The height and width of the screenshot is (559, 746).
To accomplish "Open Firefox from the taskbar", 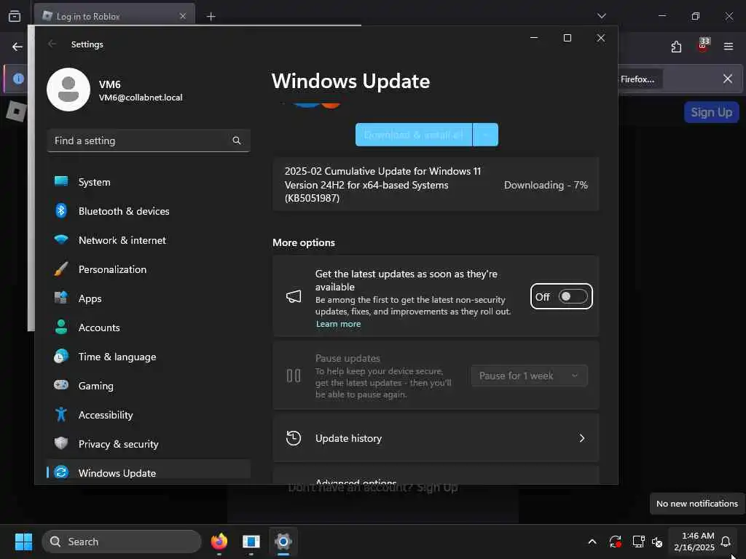I will tap(219, 542).
